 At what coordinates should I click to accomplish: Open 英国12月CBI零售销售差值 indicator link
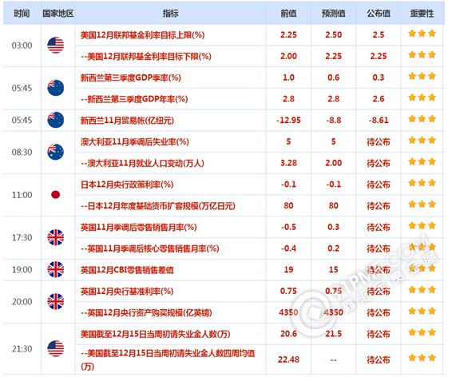point(127,270)
